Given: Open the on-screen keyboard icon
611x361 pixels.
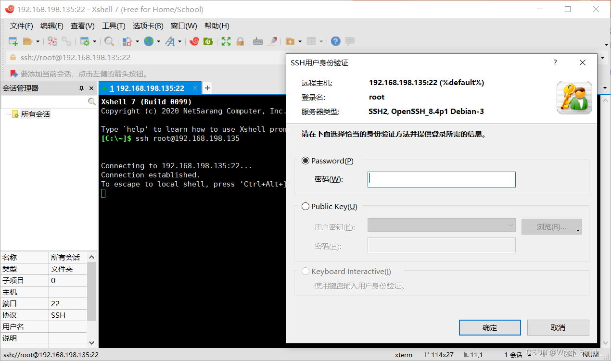Looking at the screenshot, I should click(258, 41).
